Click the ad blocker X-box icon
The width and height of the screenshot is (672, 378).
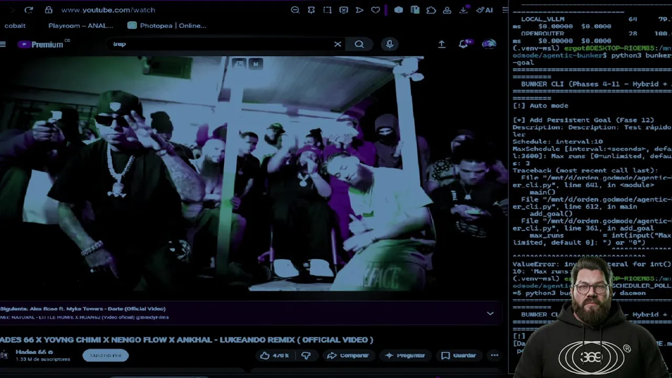click(343, 9)
